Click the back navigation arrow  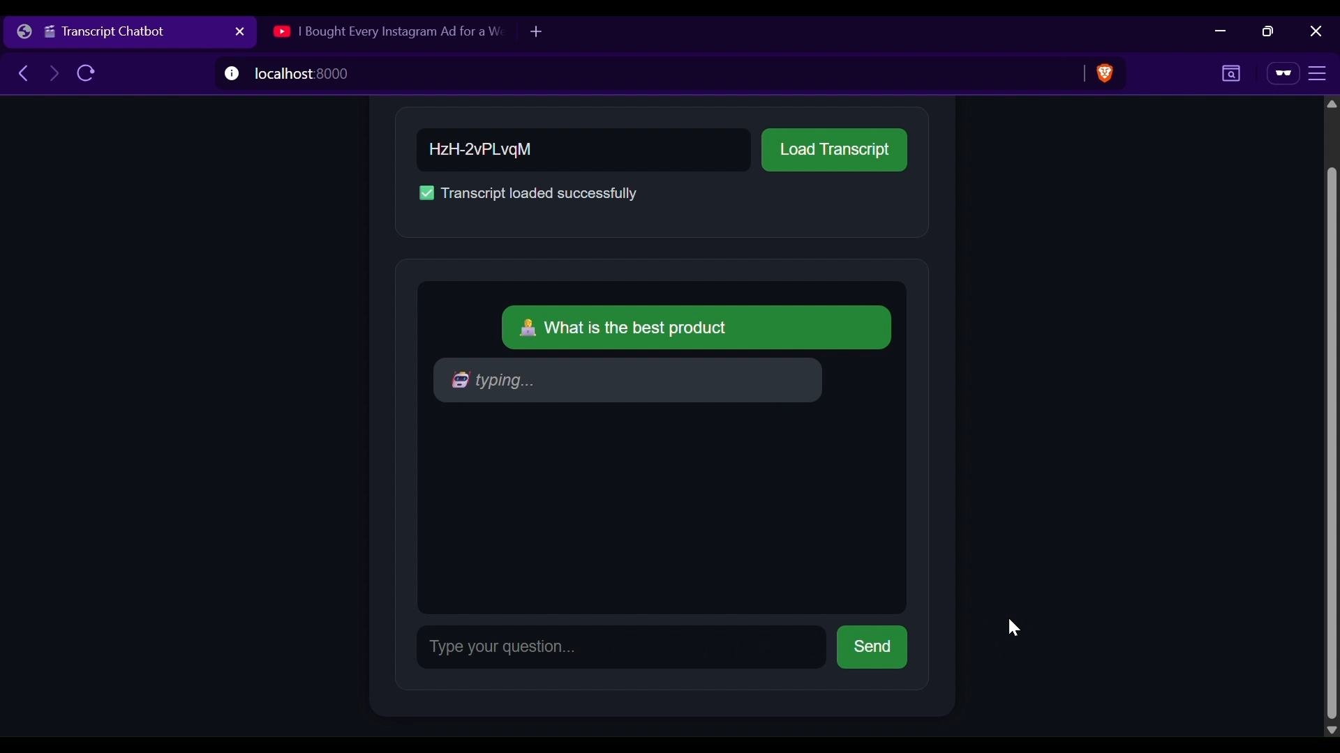23,73
